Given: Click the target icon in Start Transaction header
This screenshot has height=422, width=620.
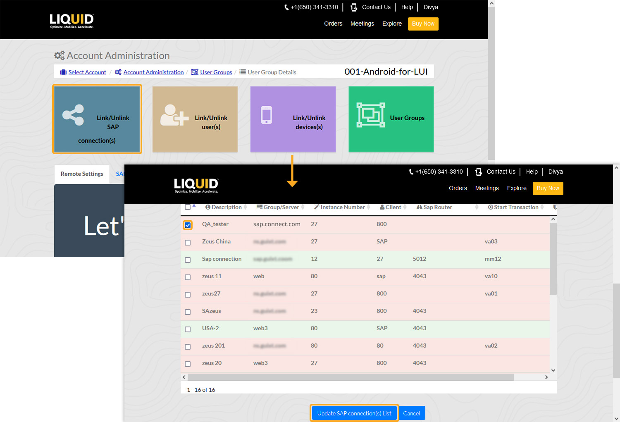Looking at the screenshot, I should pyautogui.click(x=491, y=207).
